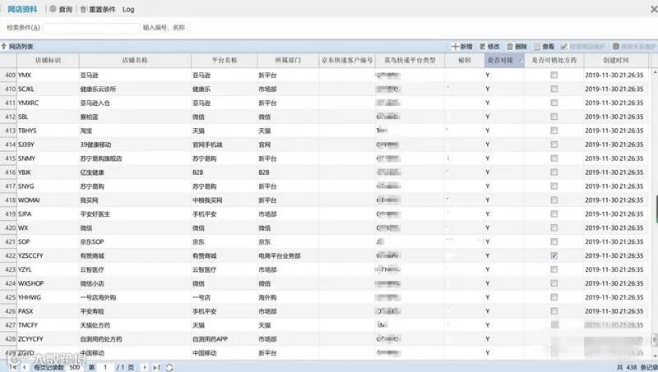Uncheck prescription checkbox for row YZSCCFY
658x372 pixels.
[x=554, y=255]
